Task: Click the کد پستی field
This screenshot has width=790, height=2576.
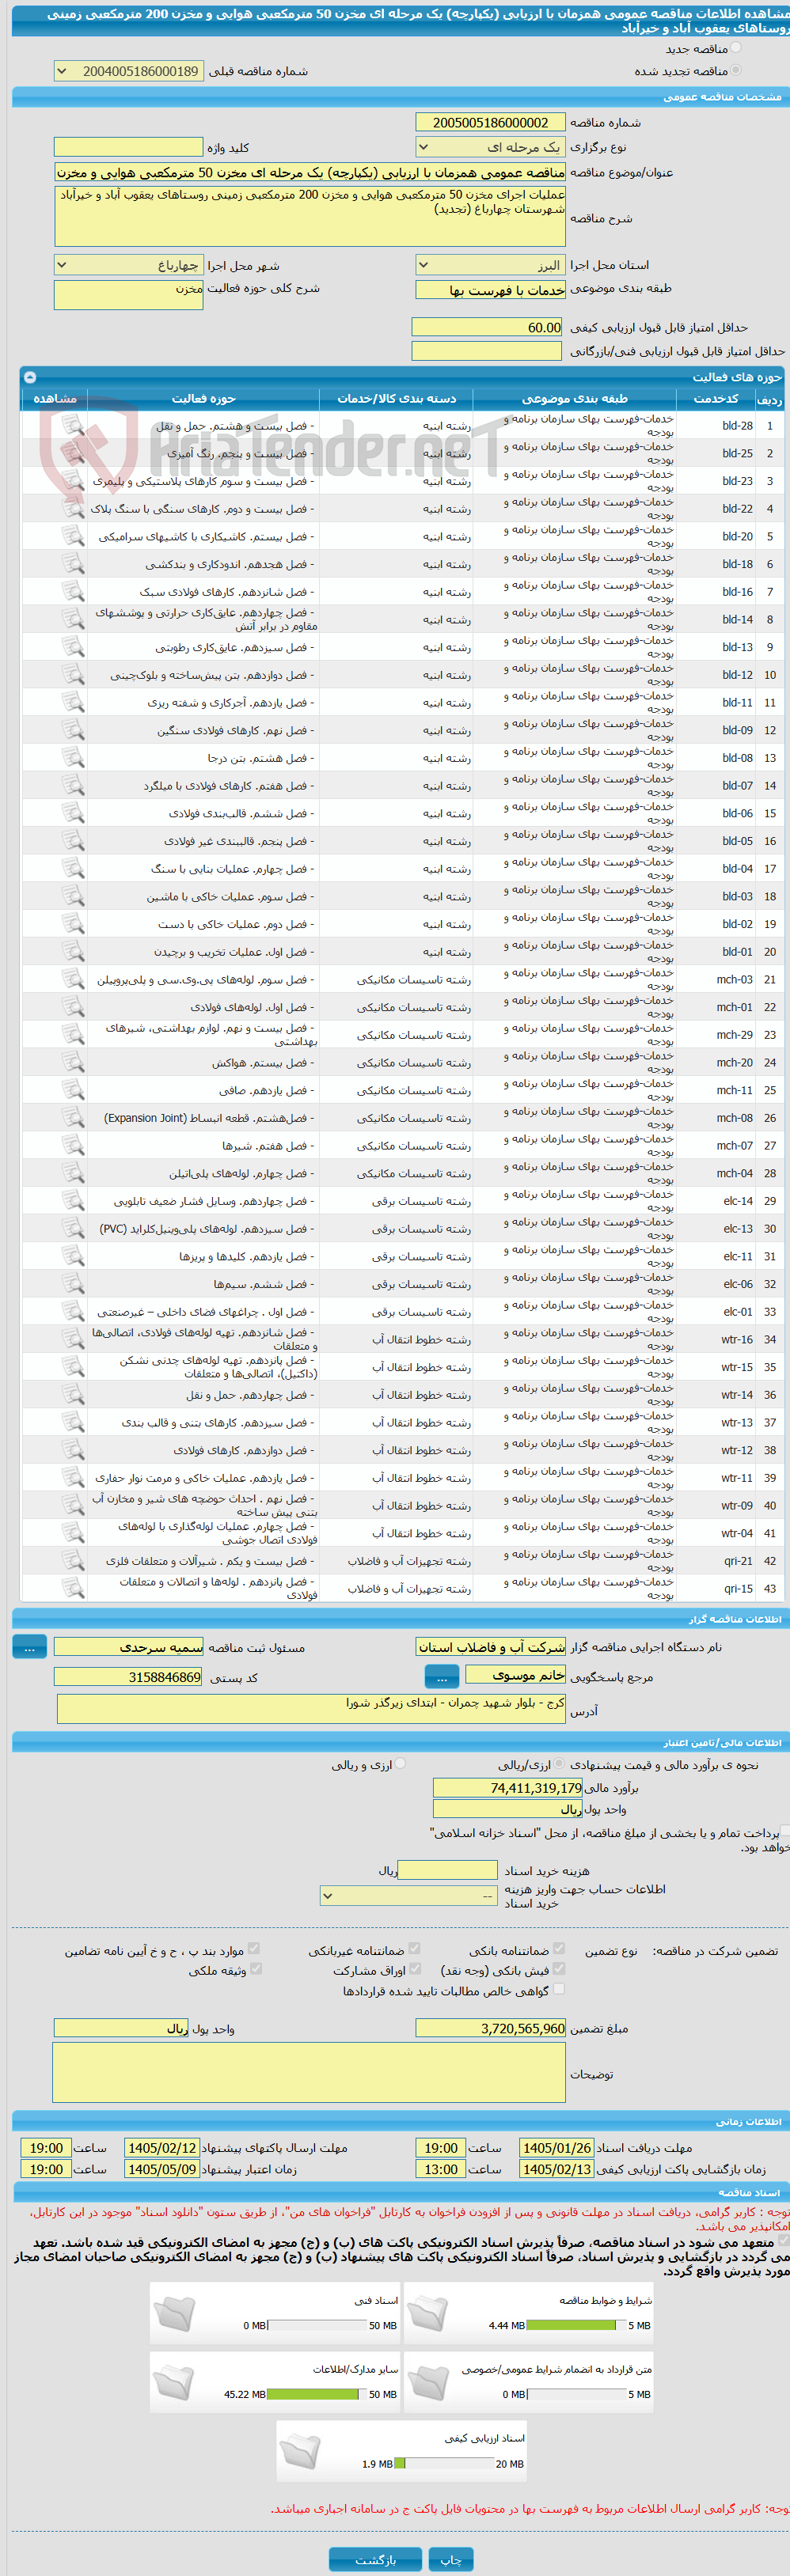Action: (x=129, y=1676)
